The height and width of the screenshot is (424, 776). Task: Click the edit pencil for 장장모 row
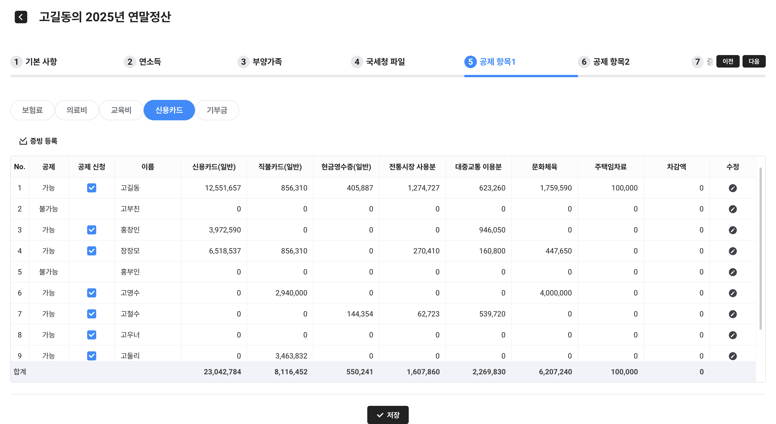(x=732, y=251)
